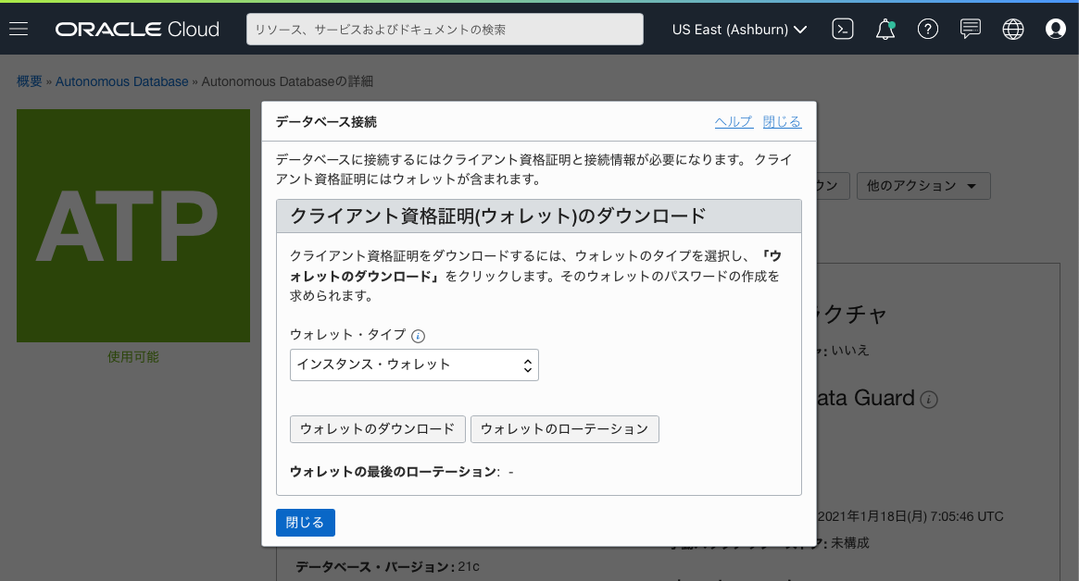Open Cloud Shell terminal icon
The image size is (1079, 581).
click(842, 29)
